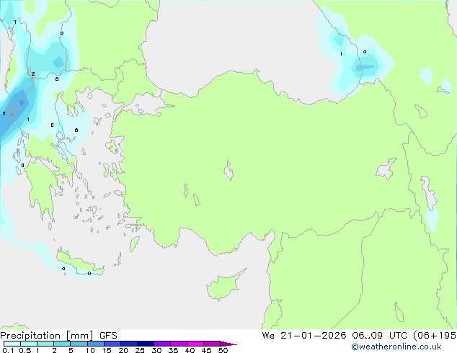Click the '35' legend scale label

tap(173, 350)
